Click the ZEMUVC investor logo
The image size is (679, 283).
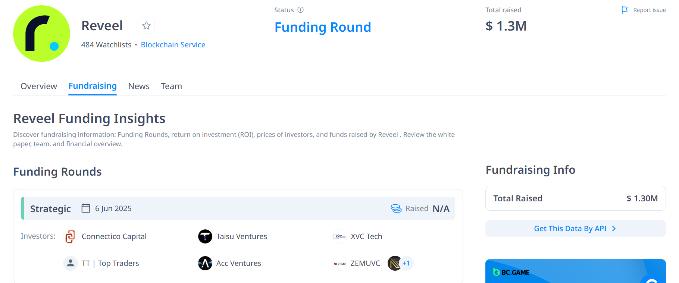339,263
